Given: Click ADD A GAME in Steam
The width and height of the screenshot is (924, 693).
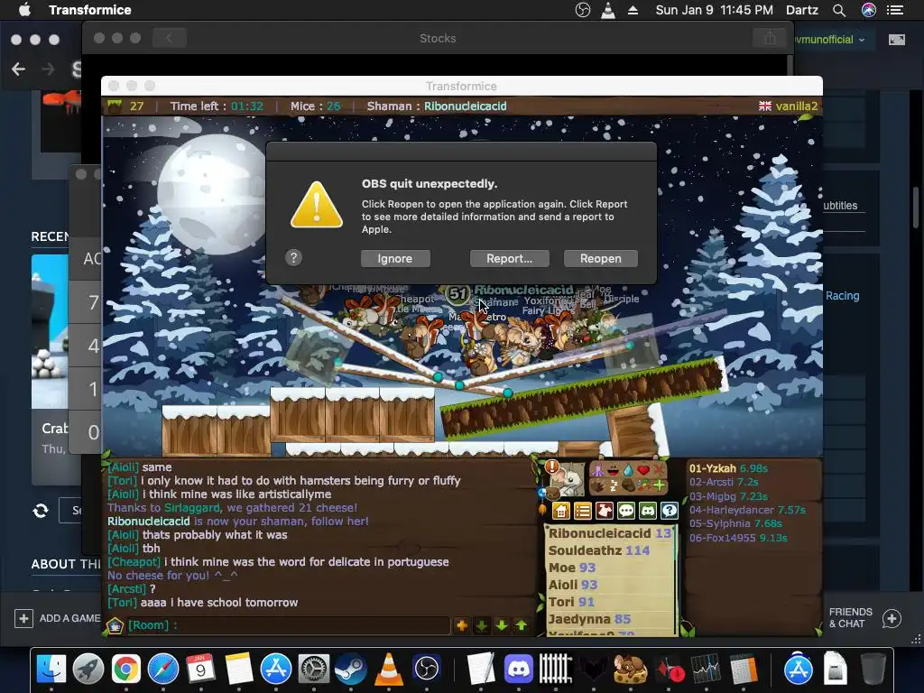Looking at the screenshot, I should tap(57, 618).
